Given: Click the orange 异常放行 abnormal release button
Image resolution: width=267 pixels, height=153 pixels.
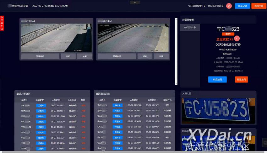Looking at the screenshot, I should (x=241, y=80).
